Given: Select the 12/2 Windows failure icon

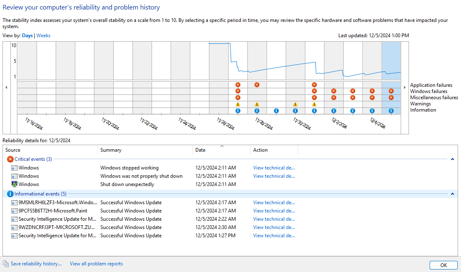Looking at the screenshot, I should (x=334, y=91).
